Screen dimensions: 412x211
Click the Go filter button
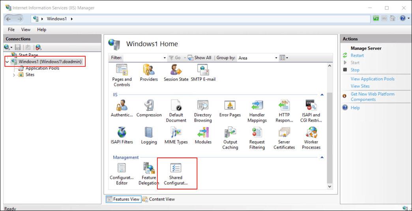175,58
